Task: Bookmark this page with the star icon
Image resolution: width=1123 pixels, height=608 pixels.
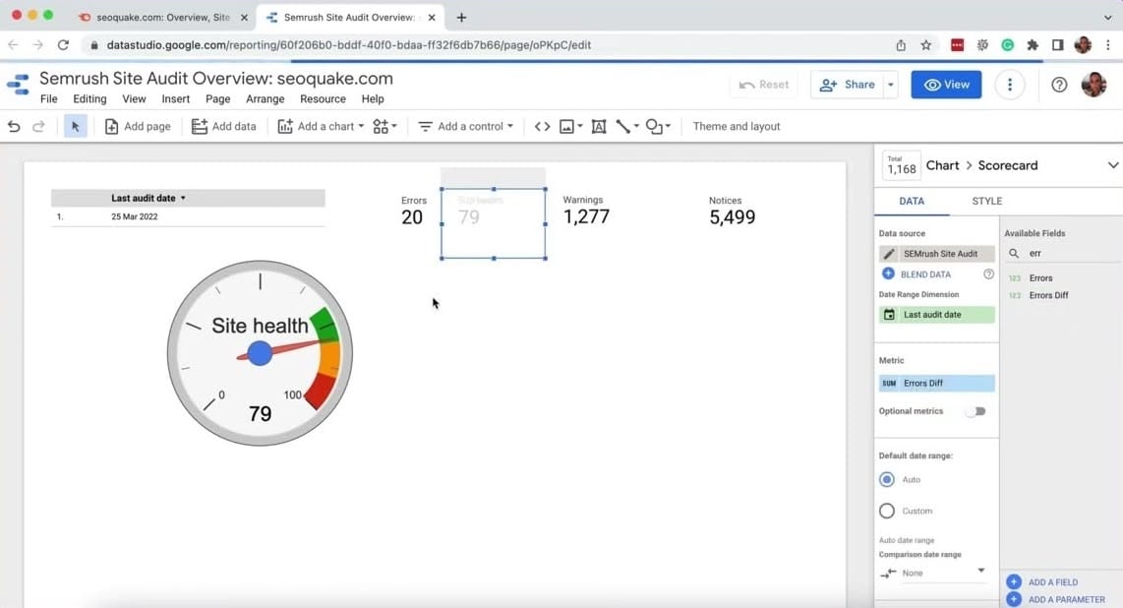Action: point(926,45)
